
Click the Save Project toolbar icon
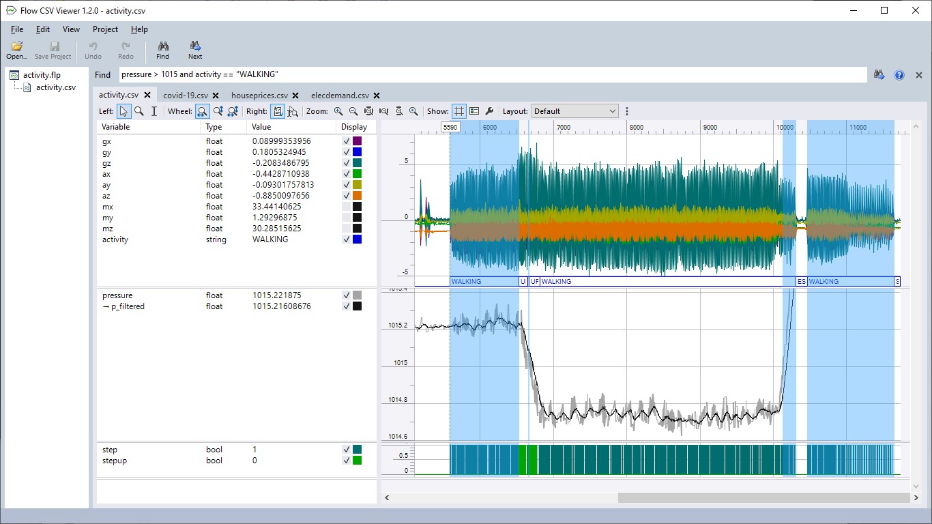point(55,46)
